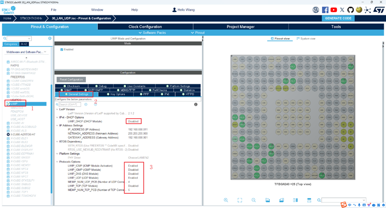386x208 pixels.
Task: Click Reset Configuration button
Action: click(x=71, y=80)
